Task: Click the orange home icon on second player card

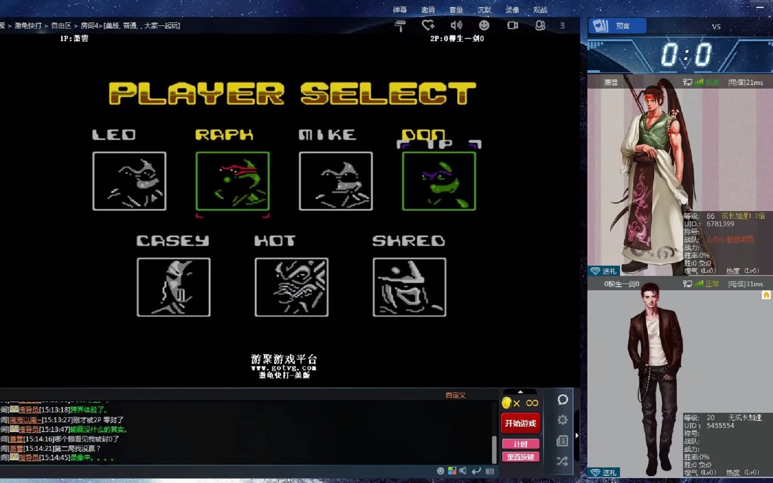Action: point(766,295)
